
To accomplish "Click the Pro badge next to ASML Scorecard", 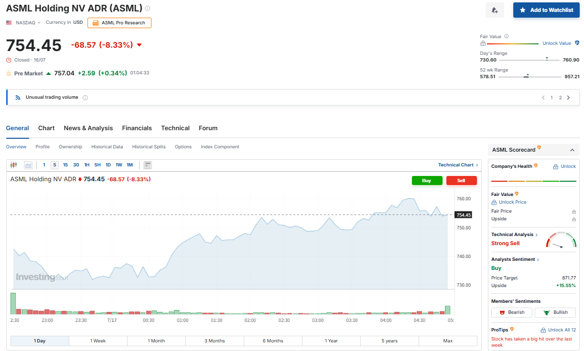I will tap(539, 148).
